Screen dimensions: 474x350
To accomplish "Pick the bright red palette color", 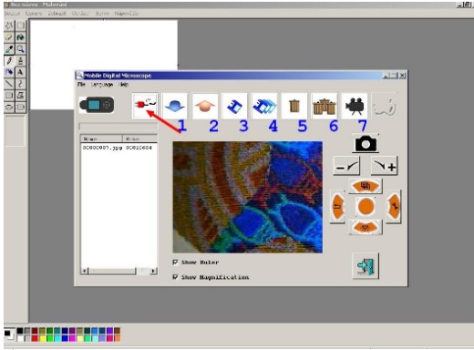I will [35, 338].
